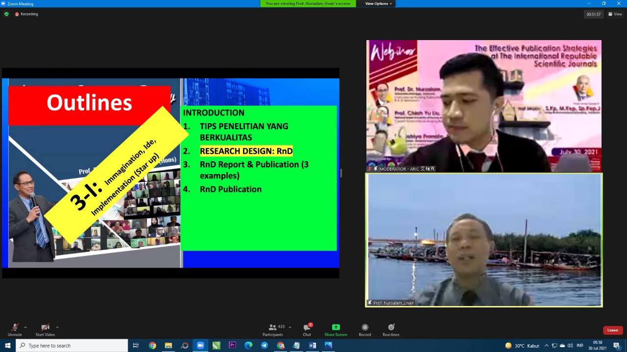Click the divider handle between slide and videos

point(341,173)
